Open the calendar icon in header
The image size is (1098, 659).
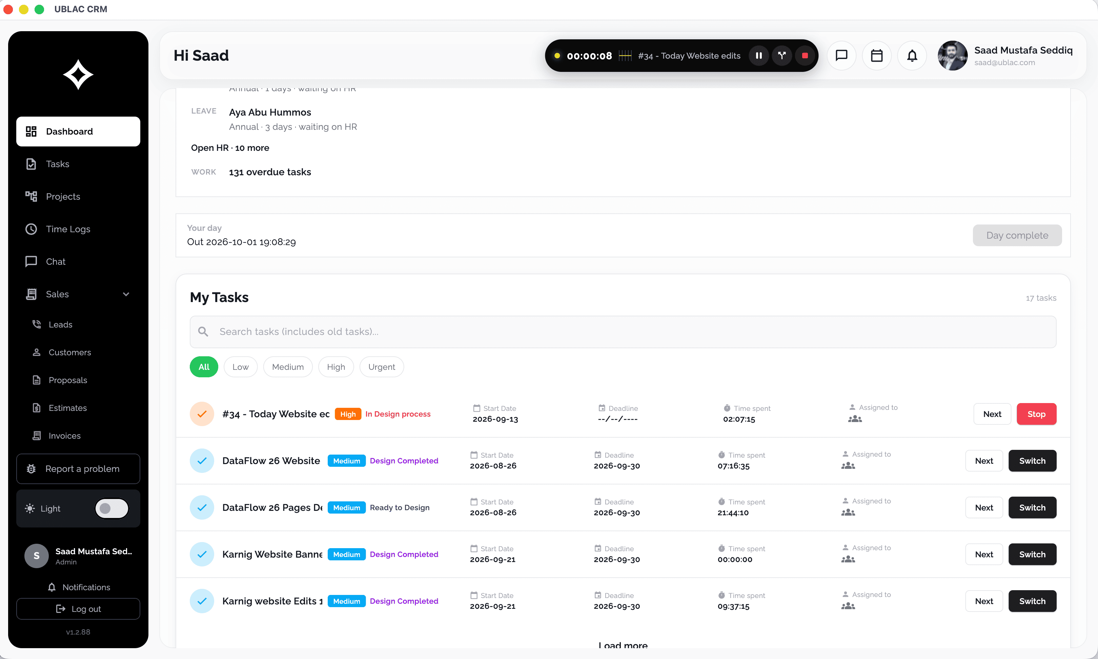point(876,56)
